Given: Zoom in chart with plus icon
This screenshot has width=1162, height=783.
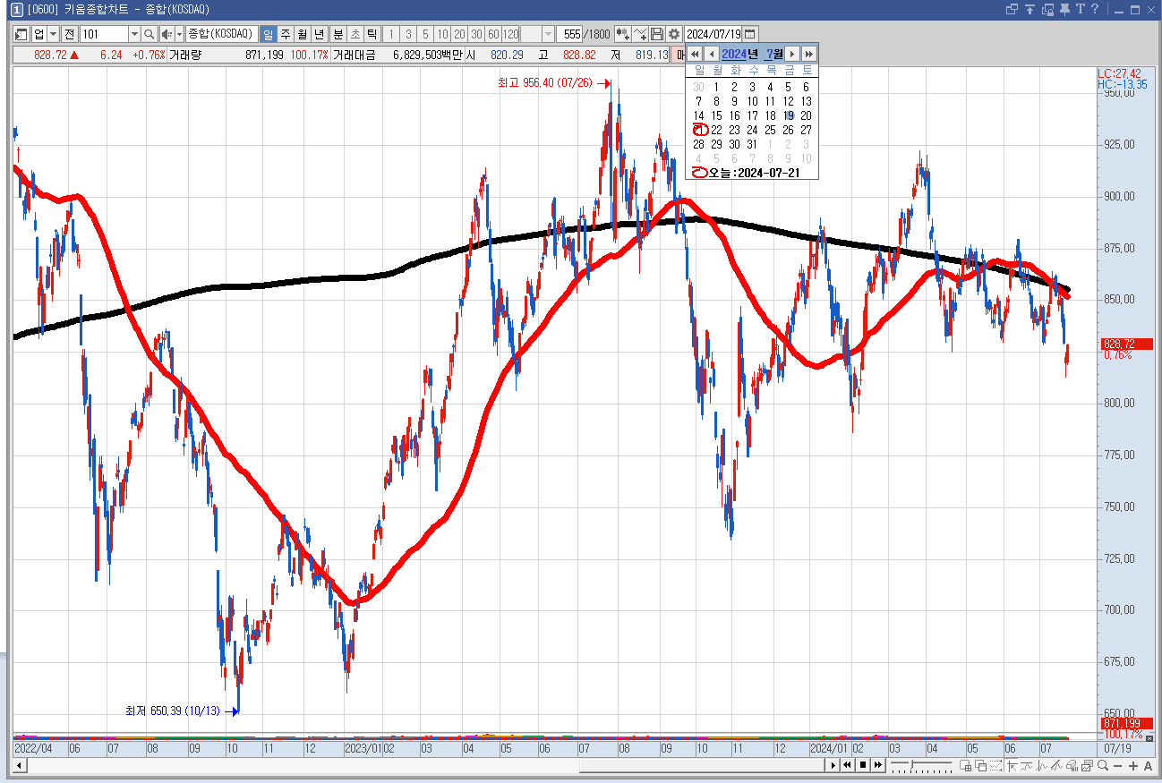Looking at the screenshot, I should (x=1133, y=766).
